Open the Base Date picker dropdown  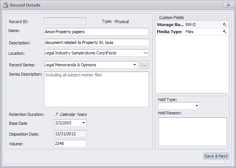click(83, 123)
